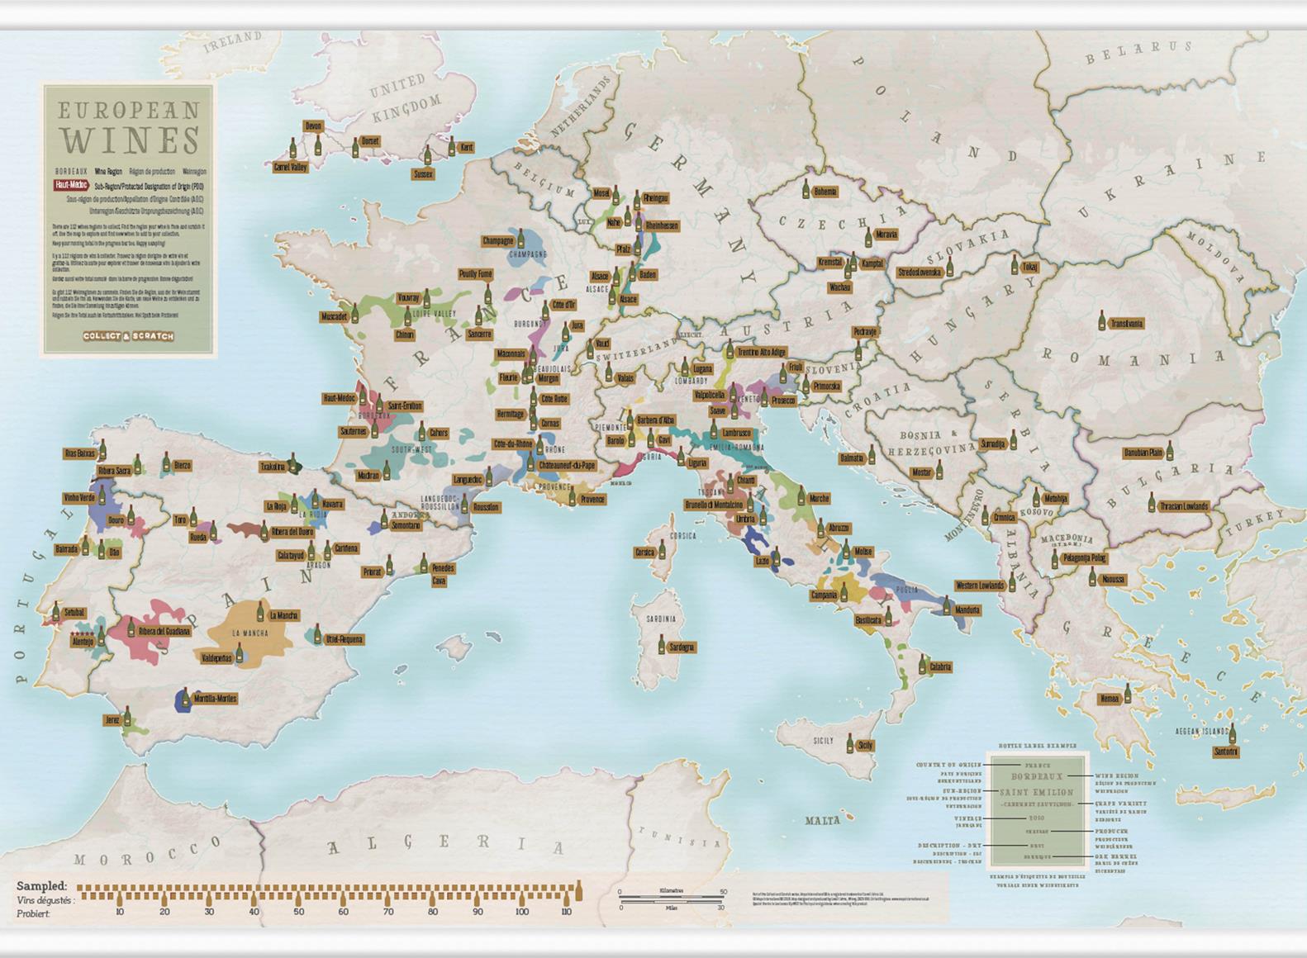Click the Ribera del Guadiana label
This screenshot has width=1307, height=958.
(164, 631)
